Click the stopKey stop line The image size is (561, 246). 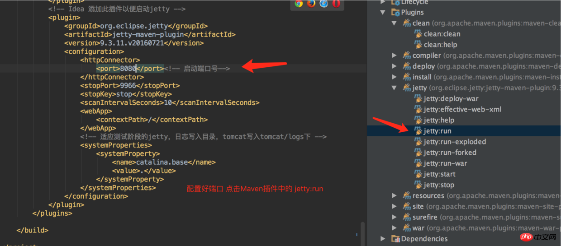tap(126, 94)
